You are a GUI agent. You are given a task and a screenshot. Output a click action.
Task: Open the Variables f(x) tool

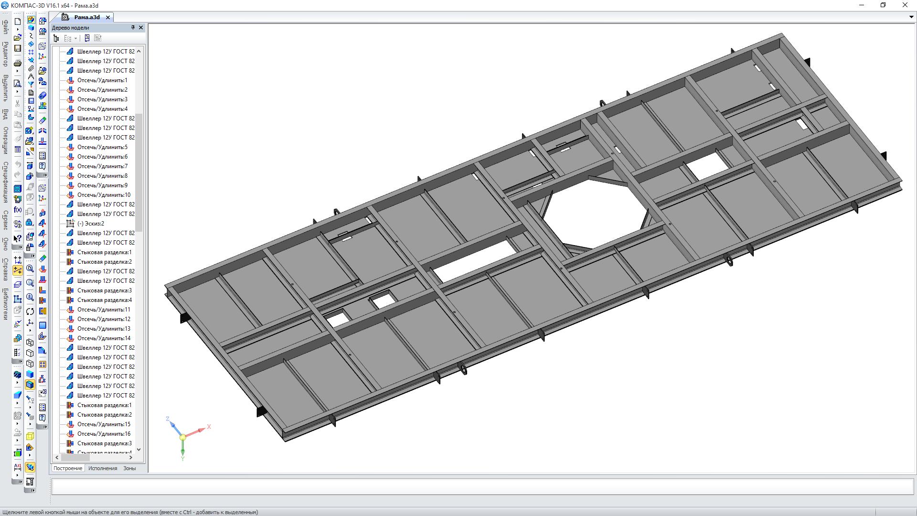[x=18, y=210]
